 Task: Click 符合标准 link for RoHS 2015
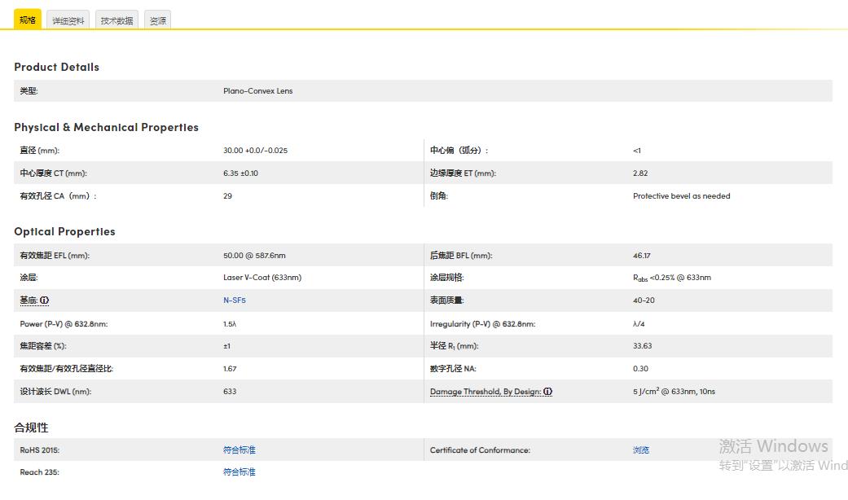coord(239,450)
